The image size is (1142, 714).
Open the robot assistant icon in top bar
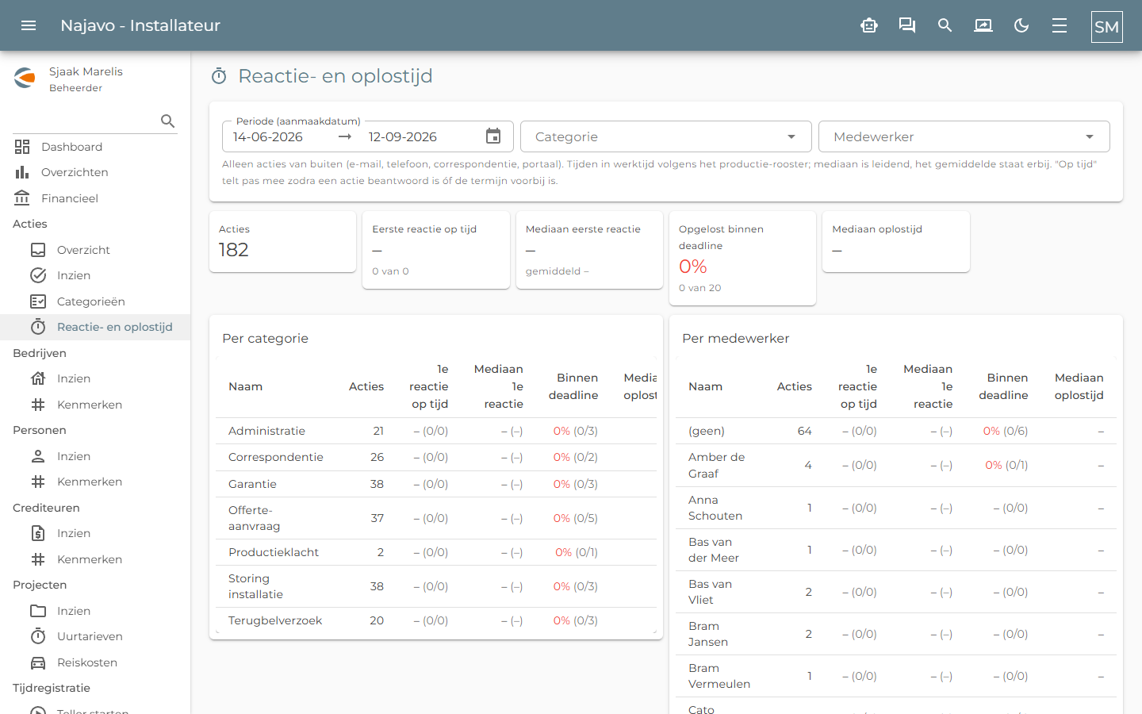pyautogui.click(x=869, y=25)
